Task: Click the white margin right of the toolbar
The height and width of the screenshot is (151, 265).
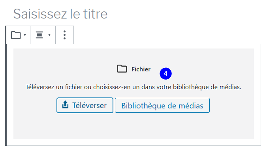Action: (167, 35)
